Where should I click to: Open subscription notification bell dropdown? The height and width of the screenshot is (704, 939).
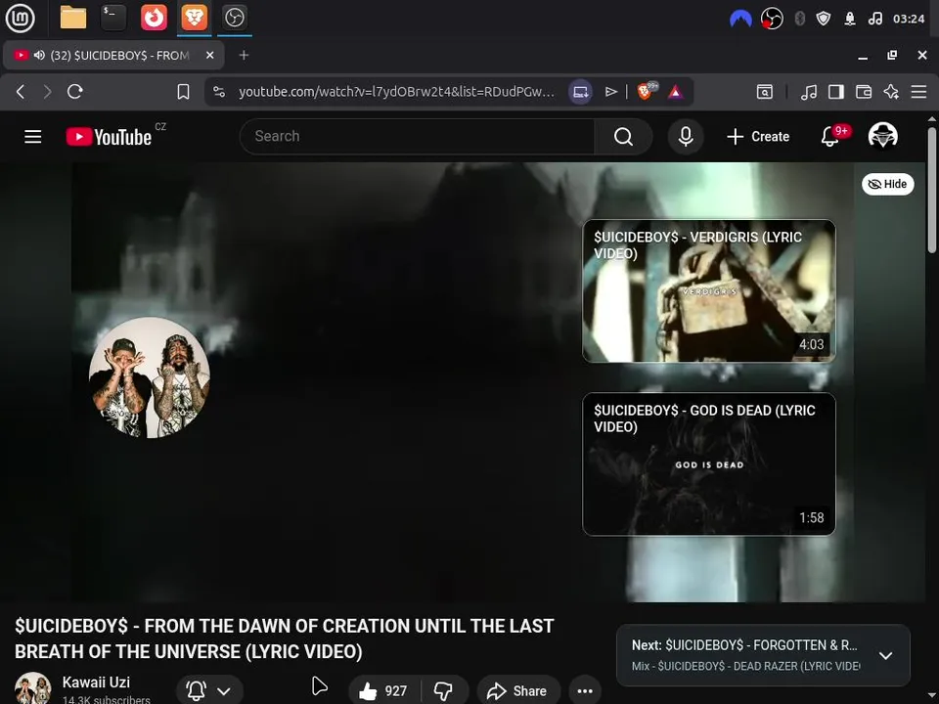pyautogui.click(x=209, y=691)
